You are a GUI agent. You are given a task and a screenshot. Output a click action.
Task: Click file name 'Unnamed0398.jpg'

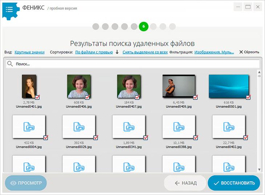click(179, 147)
